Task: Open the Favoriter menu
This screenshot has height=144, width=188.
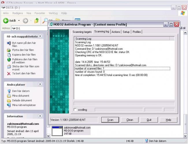Action: pyautogui.click(x=40, y=13)
